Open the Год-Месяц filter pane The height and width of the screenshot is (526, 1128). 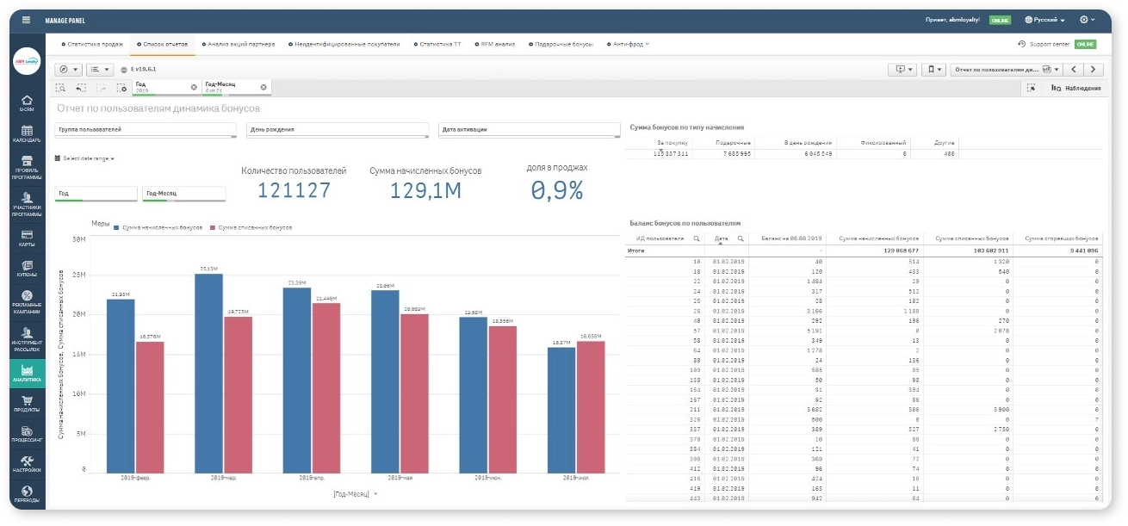[184, 195]
